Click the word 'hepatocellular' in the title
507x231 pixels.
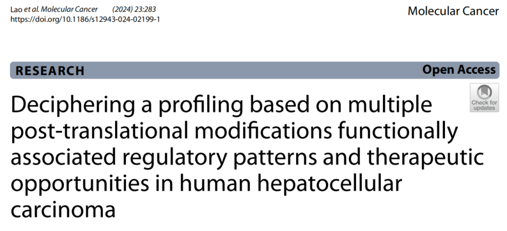click(x=329, y=183)
